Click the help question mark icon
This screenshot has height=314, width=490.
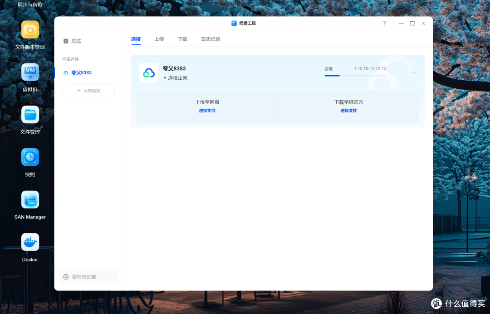click(384, 24)
